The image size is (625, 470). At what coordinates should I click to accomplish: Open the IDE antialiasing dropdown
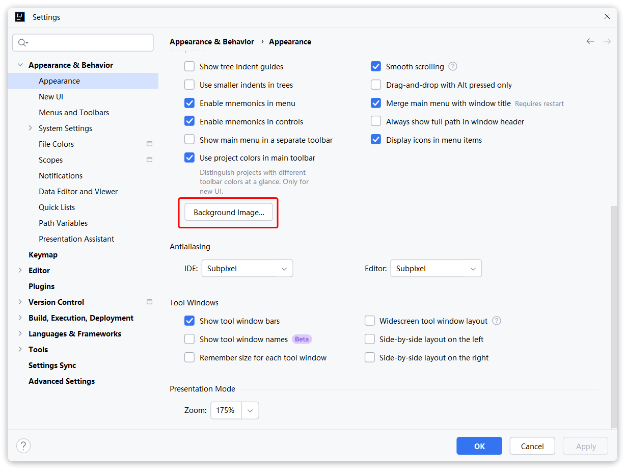click(x=247, y=269)
